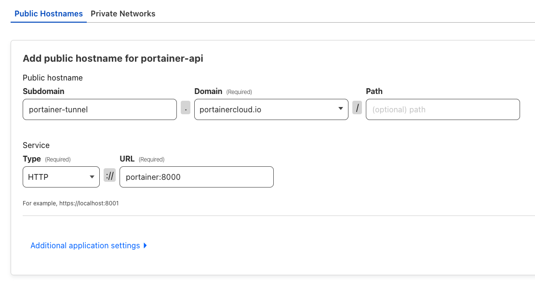Click the URL (Required) field label

coord(142,159)
